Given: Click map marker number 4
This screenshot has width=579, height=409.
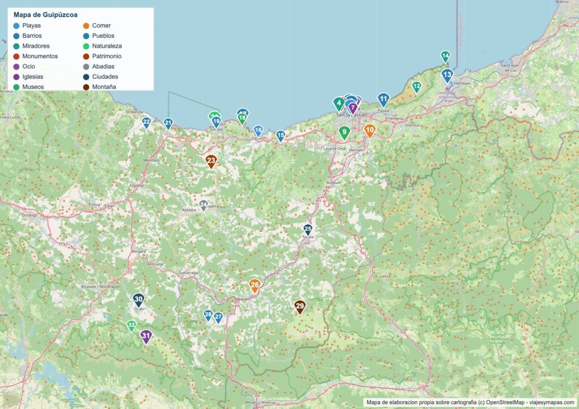Looking at the screenshot, I should pos(339,104).
